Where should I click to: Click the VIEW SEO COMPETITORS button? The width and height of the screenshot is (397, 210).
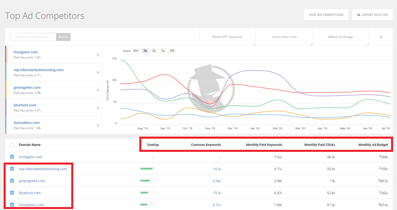[x=326, y=15]
